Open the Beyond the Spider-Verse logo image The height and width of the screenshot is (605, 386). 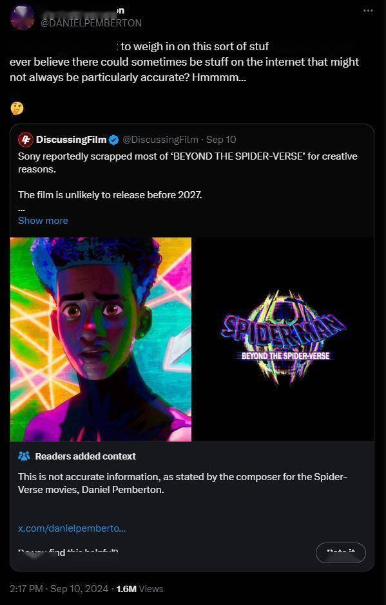click(x=283, y=339)
